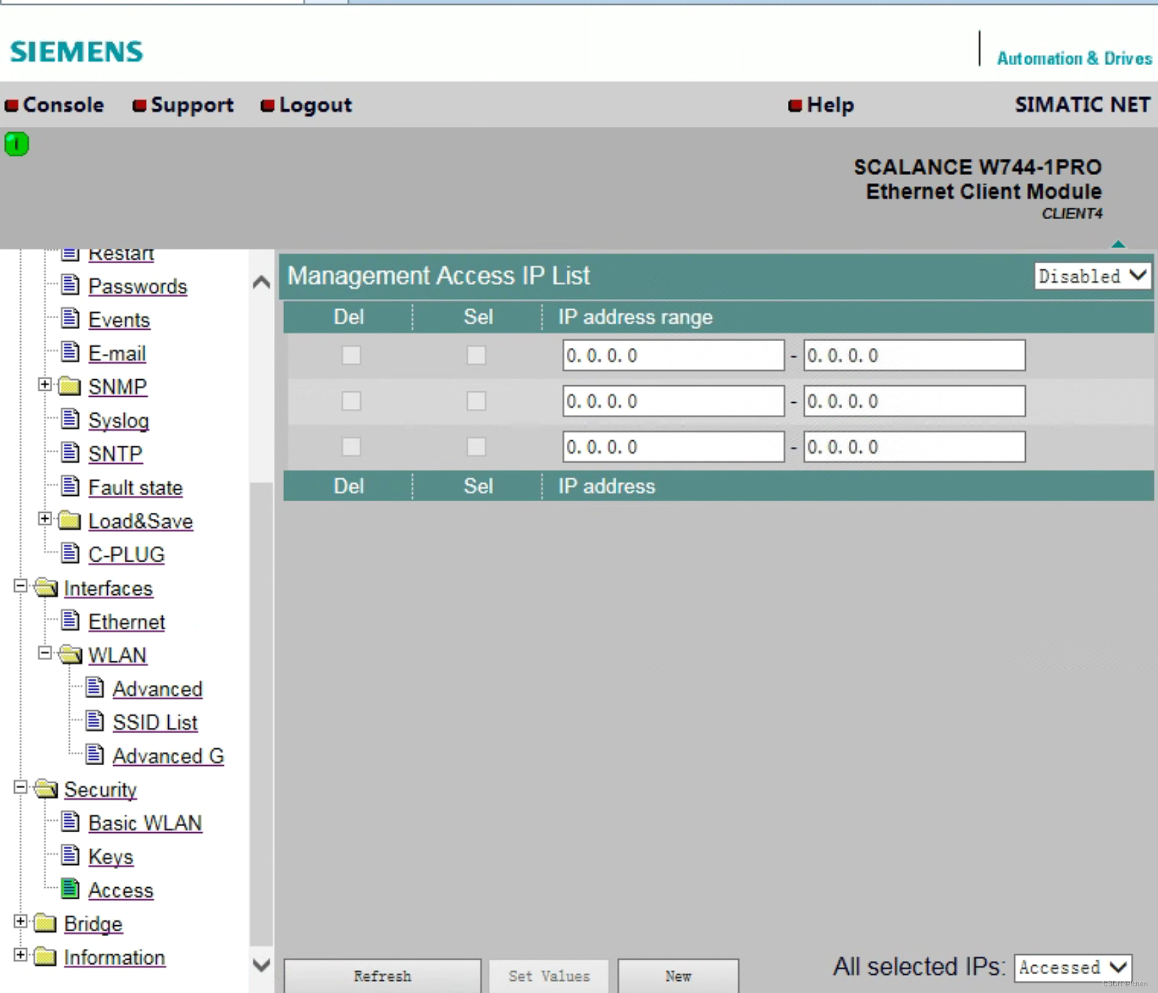Click the Bridge folder icon
The image size is (1158, 993).
(45, 923)
